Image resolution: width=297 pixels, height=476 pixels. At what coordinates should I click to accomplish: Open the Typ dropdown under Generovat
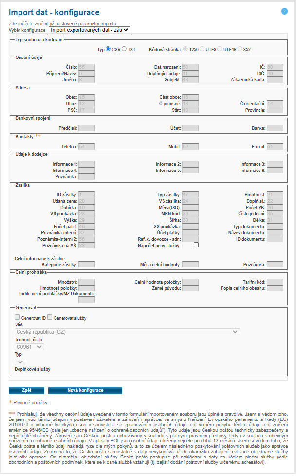tap(20, 362)
